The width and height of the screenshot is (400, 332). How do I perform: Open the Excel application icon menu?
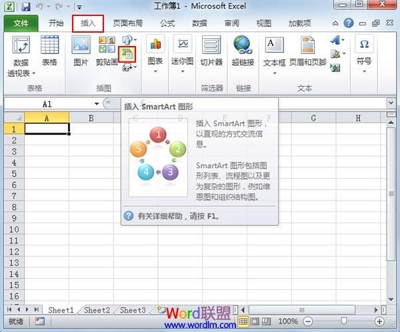pyautogui.click(x=9, y=7)
